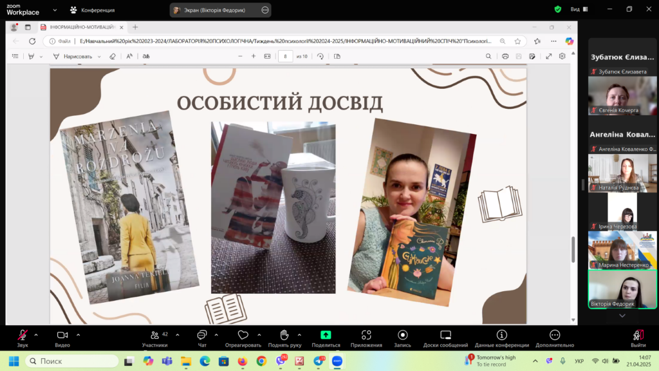Image resolution: width=659 pixels, height=371 pixels.
Task: Expand the arrow beside Отреагировать
Action: tap(259, 335)
